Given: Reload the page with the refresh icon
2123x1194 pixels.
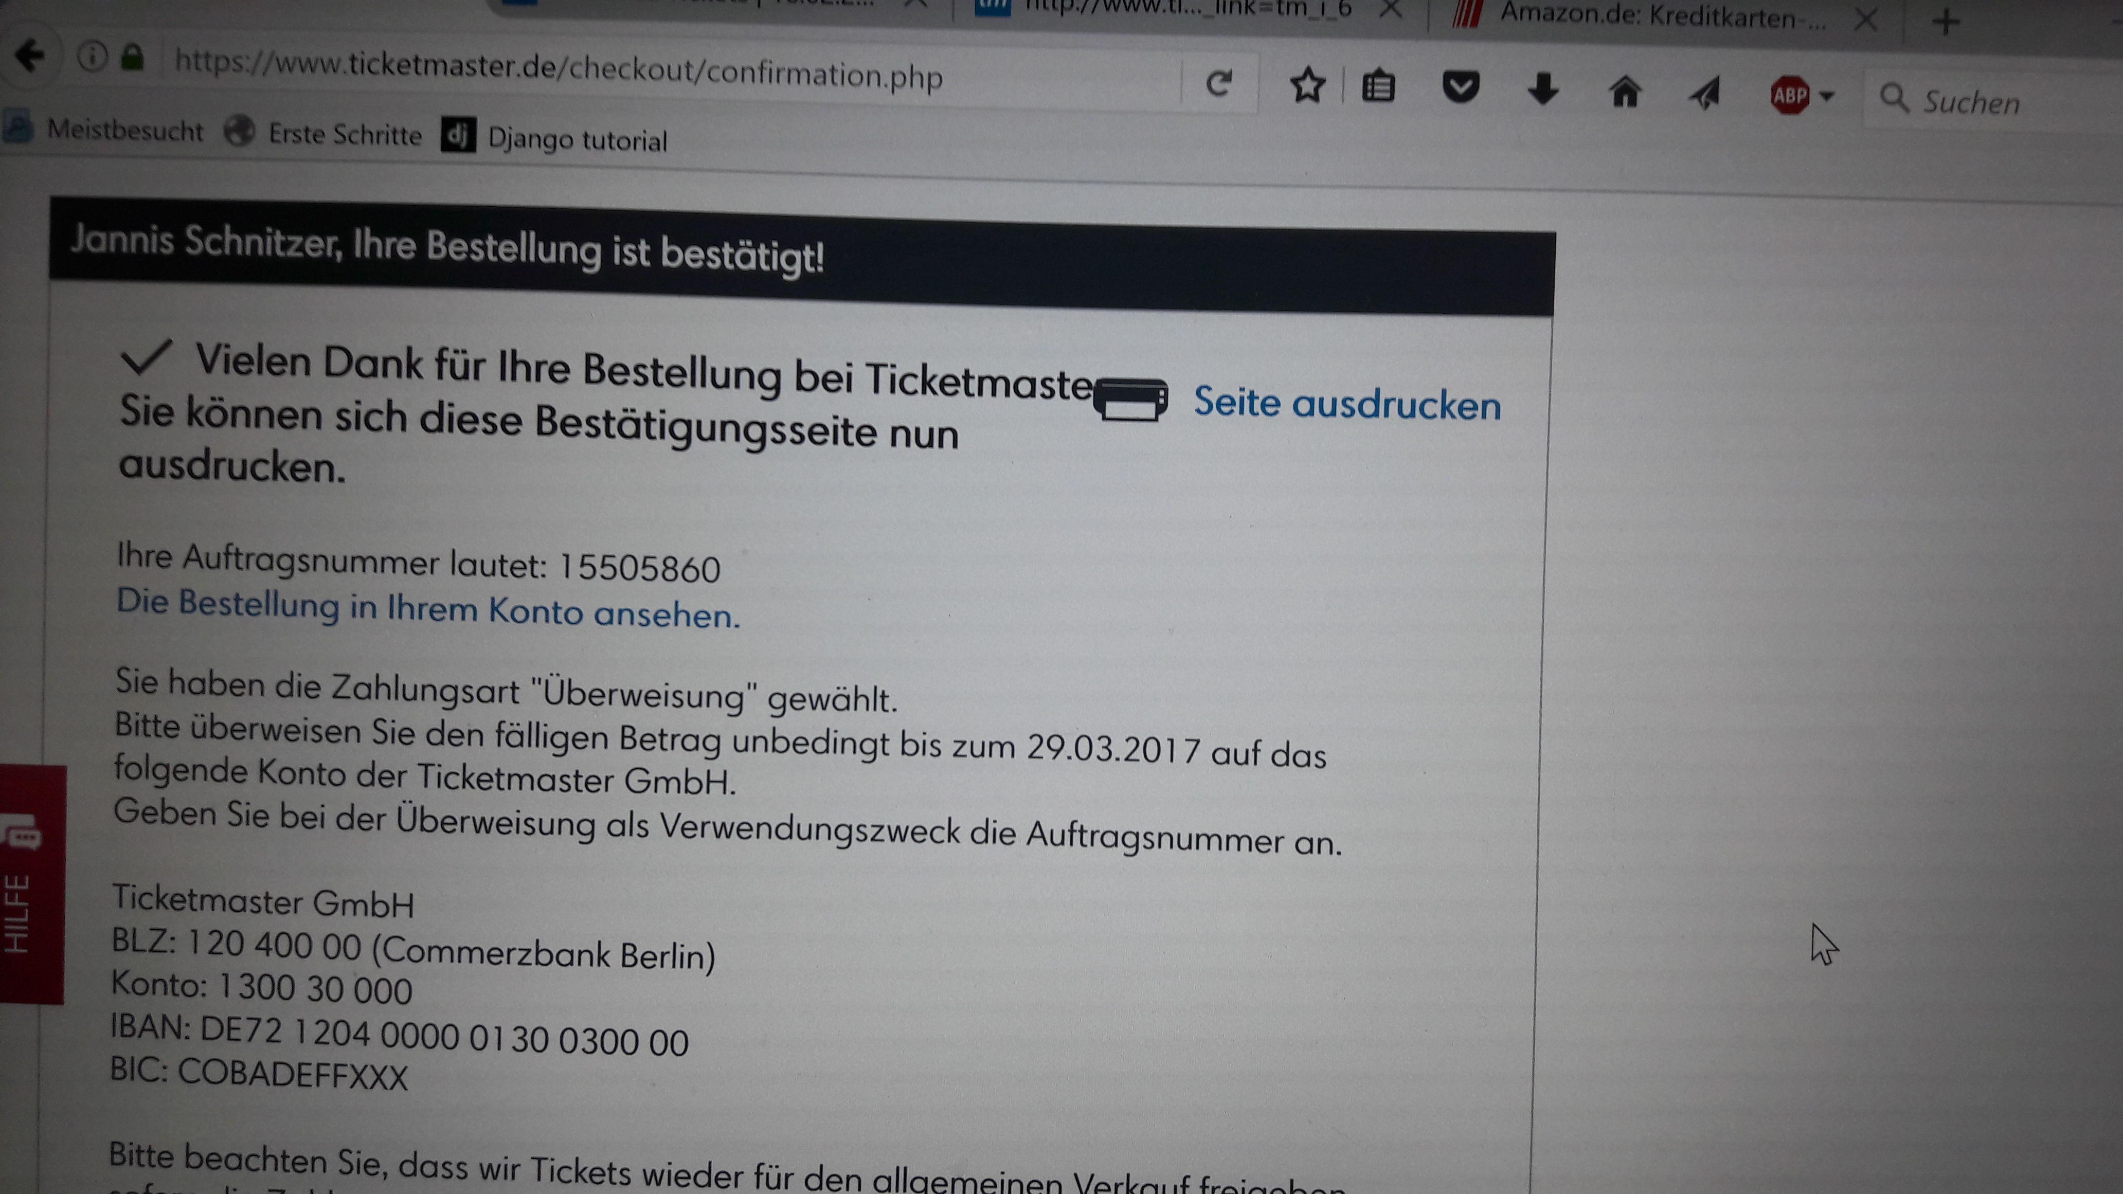Looking at the screenshot, I should pyautogui.click(x=1219, y=82).
